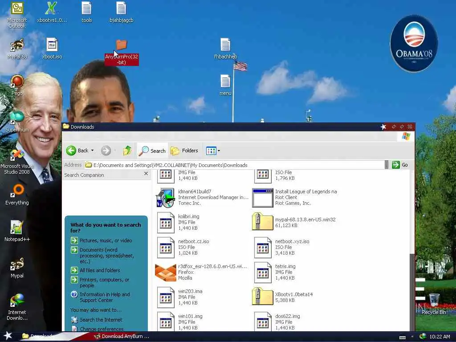
Task: Select mypal-68.13.8.en-US.win32 zip archive
Action: point(294,223)
